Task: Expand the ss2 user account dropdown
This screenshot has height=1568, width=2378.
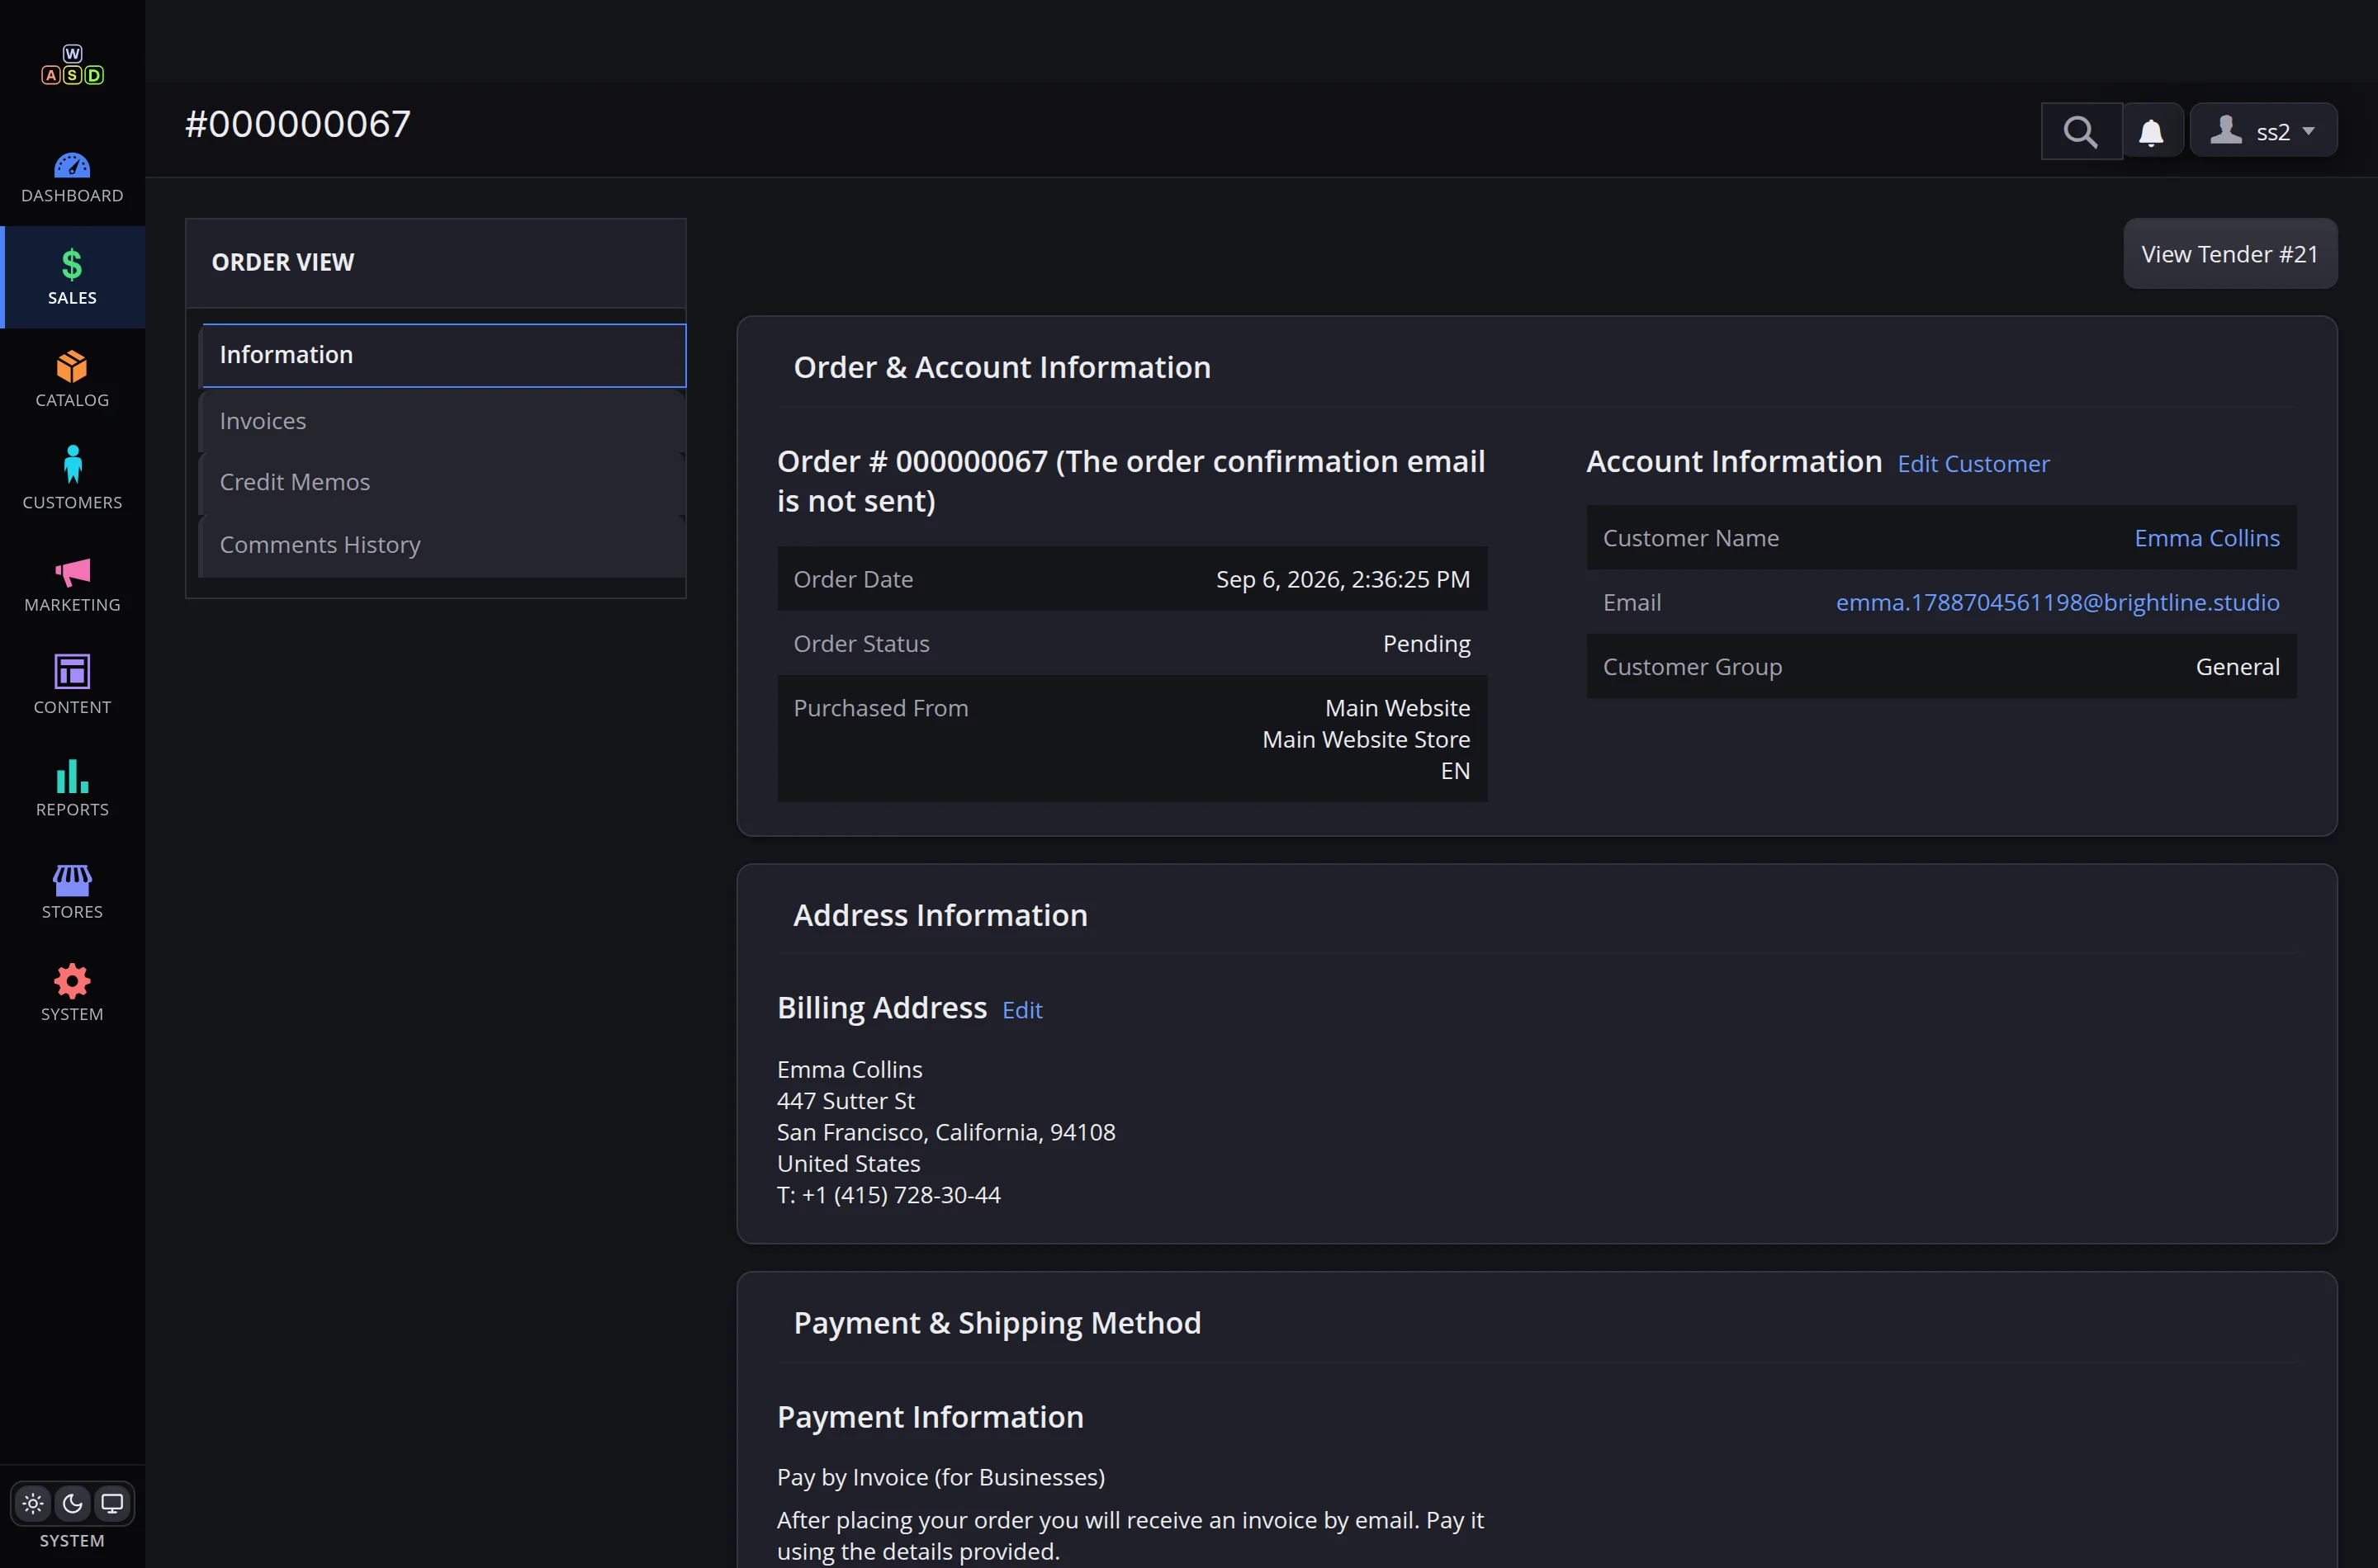Action: click(x=2263, y=131)
